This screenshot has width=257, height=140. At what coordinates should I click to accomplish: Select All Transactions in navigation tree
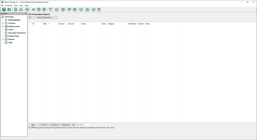pos(14,20)
